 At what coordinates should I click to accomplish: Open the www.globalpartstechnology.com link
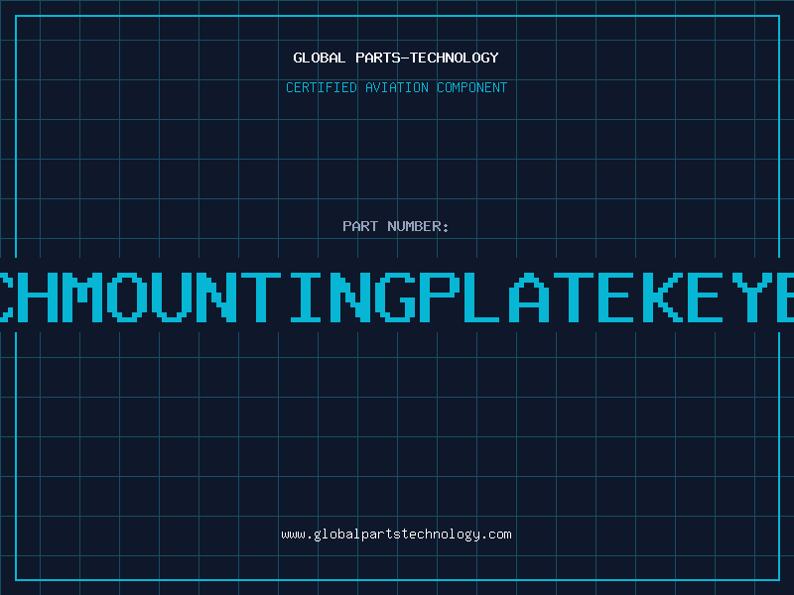[x=396, y=535]
